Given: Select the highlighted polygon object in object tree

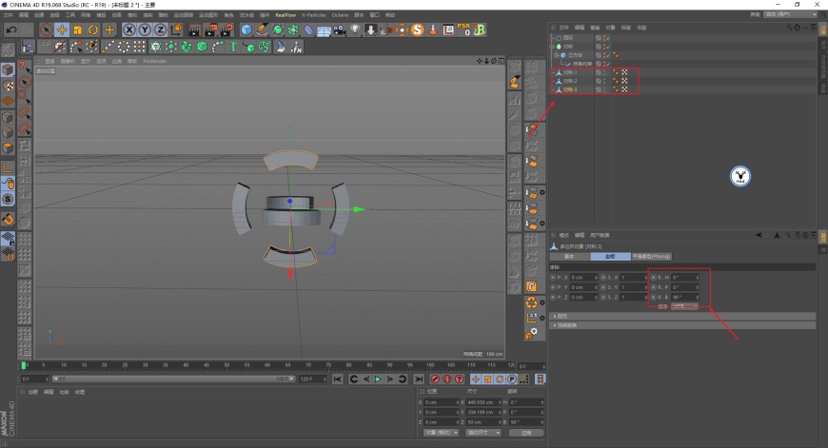Looking at the screenshot, I should point(570,89).
